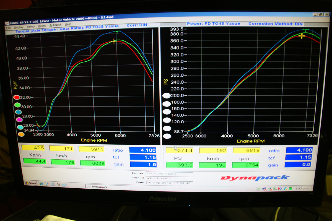Click the torque graph gain value 1.9
The height and width of the screenshot is (221, 332).
143,165
